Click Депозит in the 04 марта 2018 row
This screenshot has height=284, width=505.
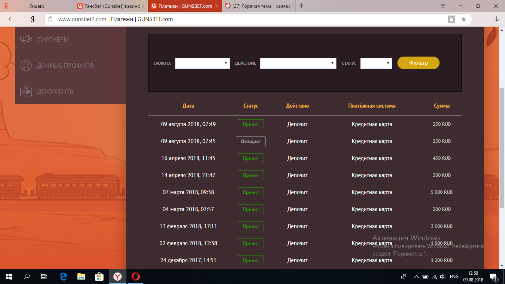298,209
